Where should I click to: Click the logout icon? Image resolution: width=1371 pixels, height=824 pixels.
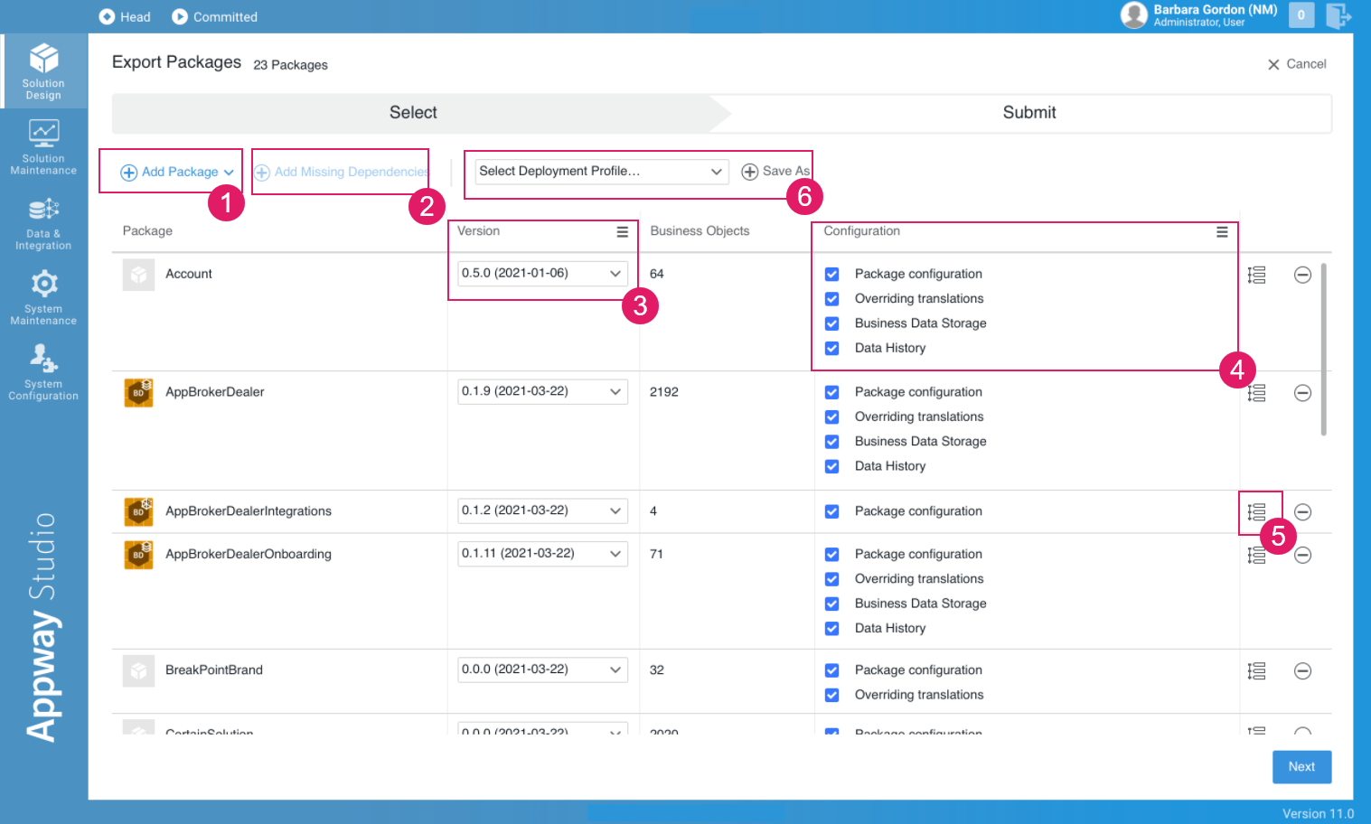coord(1338,15)
